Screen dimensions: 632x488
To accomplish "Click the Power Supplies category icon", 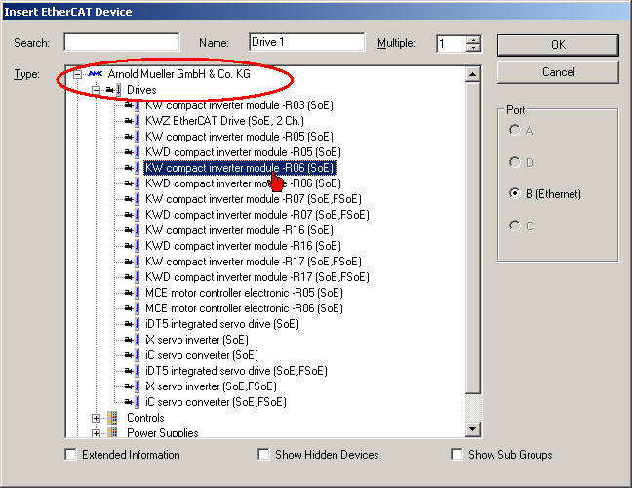I will (x=113, y=432).
